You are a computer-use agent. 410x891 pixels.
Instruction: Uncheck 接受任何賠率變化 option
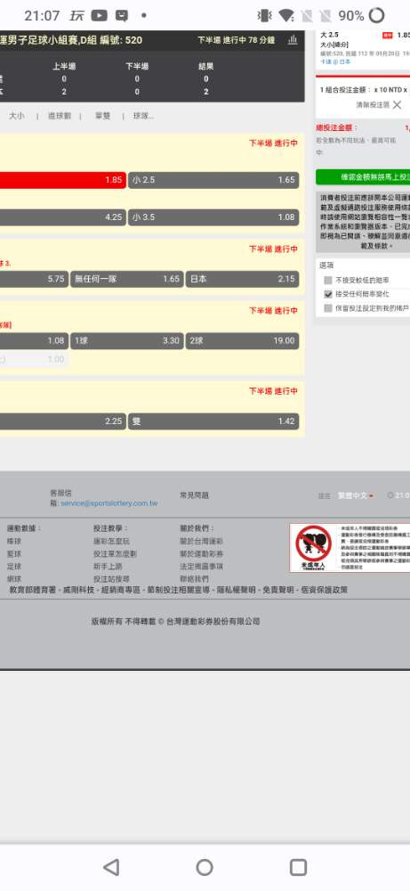point(328,294)
